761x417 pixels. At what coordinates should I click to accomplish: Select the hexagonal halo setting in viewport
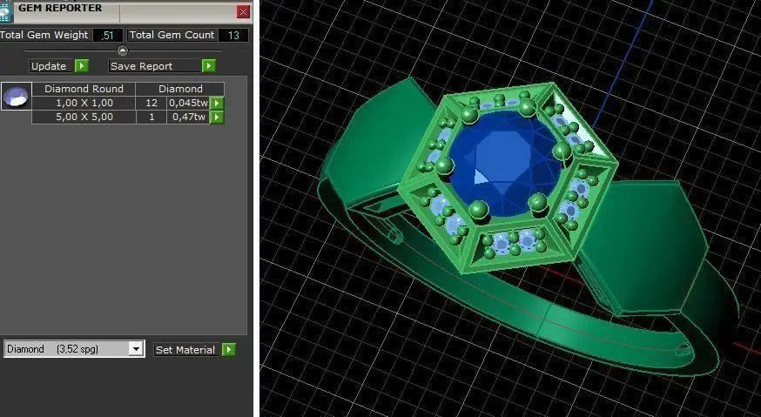click(x=508, y=178)
